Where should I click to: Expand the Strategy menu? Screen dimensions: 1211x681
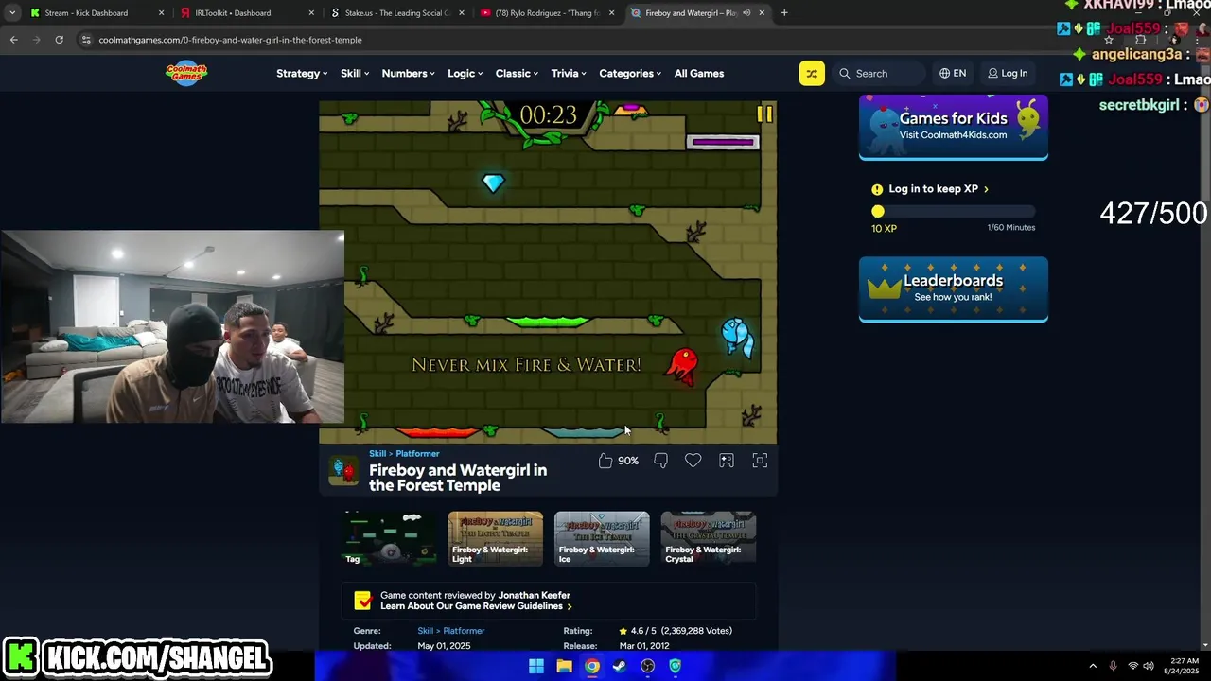tap(302, 73)
